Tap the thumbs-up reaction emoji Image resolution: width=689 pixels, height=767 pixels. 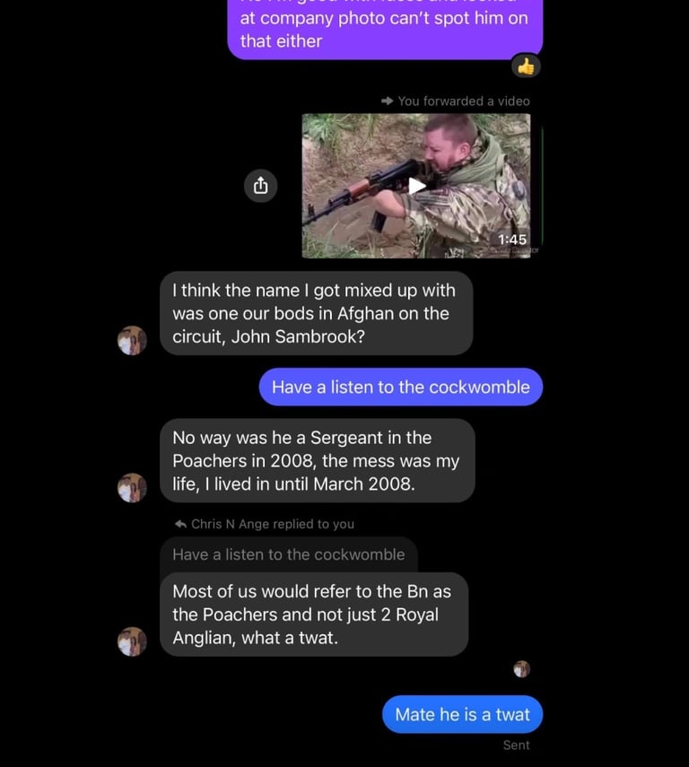point(526,66)
